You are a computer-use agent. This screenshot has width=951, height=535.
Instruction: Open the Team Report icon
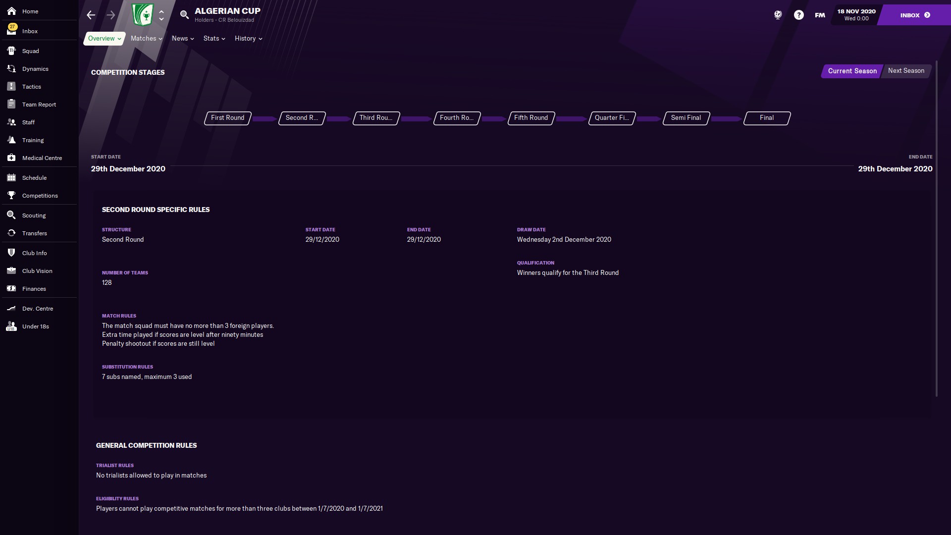click(x=11, y=104)
